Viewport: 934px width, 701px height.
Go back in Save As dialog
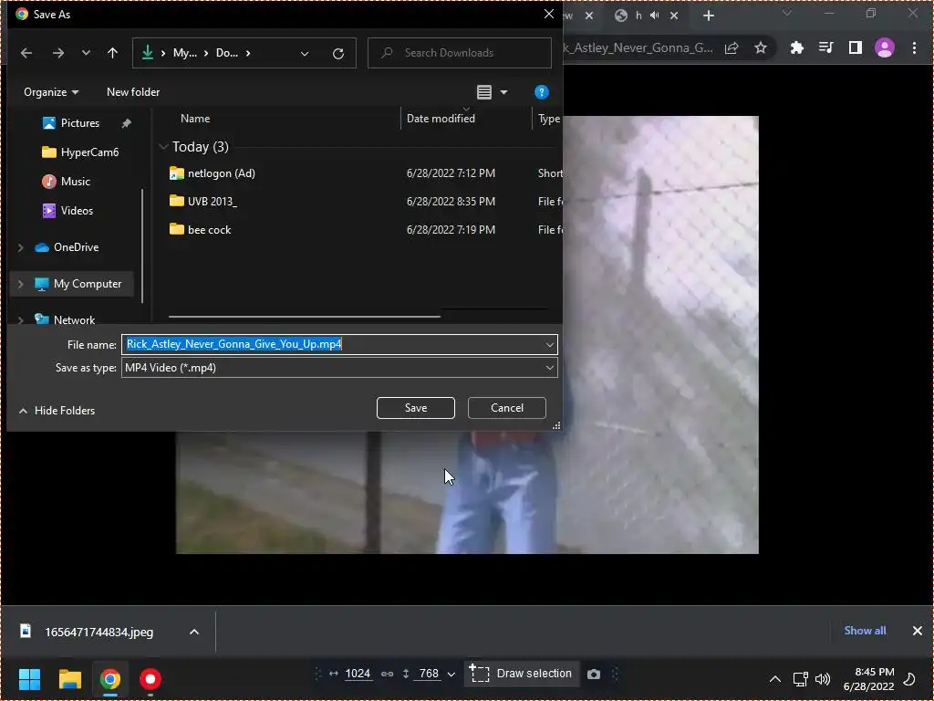tap(26, 53)
